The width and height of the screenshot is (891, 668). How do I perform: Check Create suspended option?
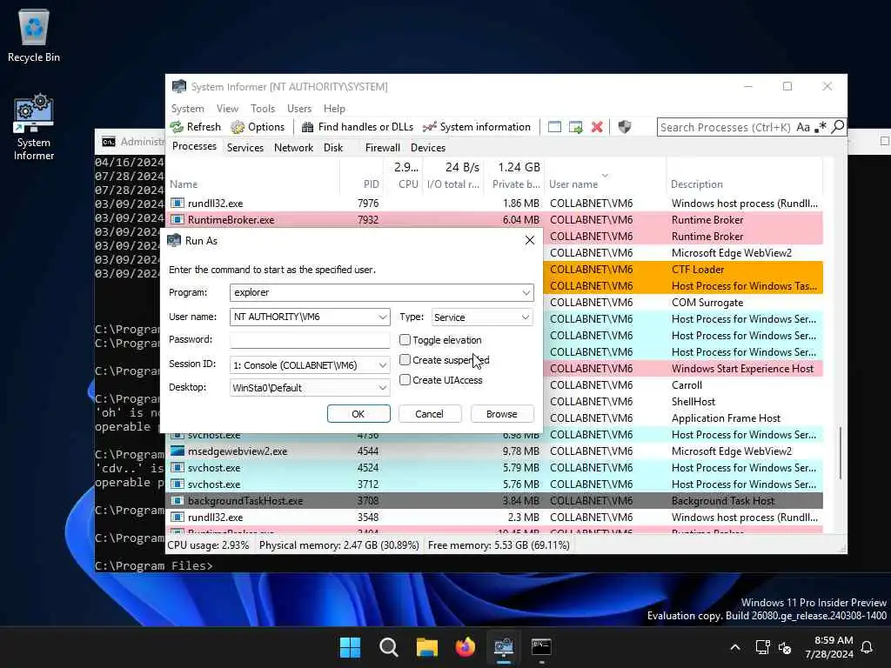[405, 359]
